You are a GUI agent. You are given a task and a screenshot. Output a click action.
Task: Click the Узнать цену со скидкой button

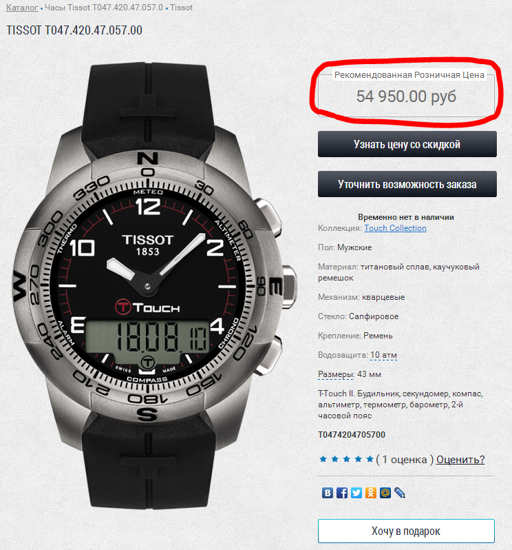tap(407, 144)
